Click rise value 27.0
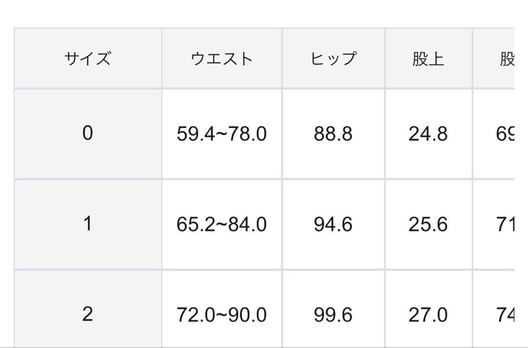The image size is (528, 348). pyautogui.click(x=428, y=315)
